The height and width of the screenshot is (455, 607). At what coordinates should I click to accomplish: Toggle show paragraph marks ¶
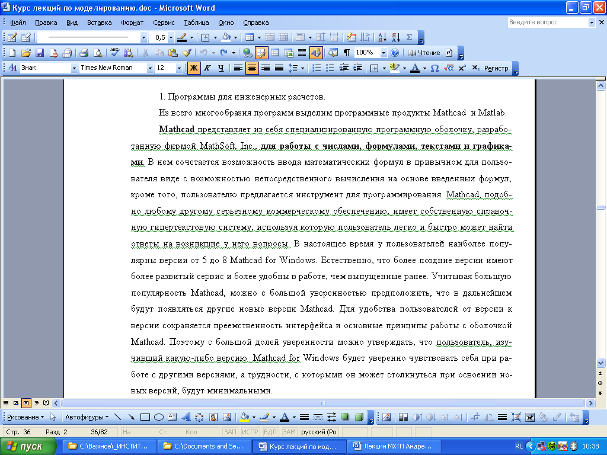coord(347,53)
